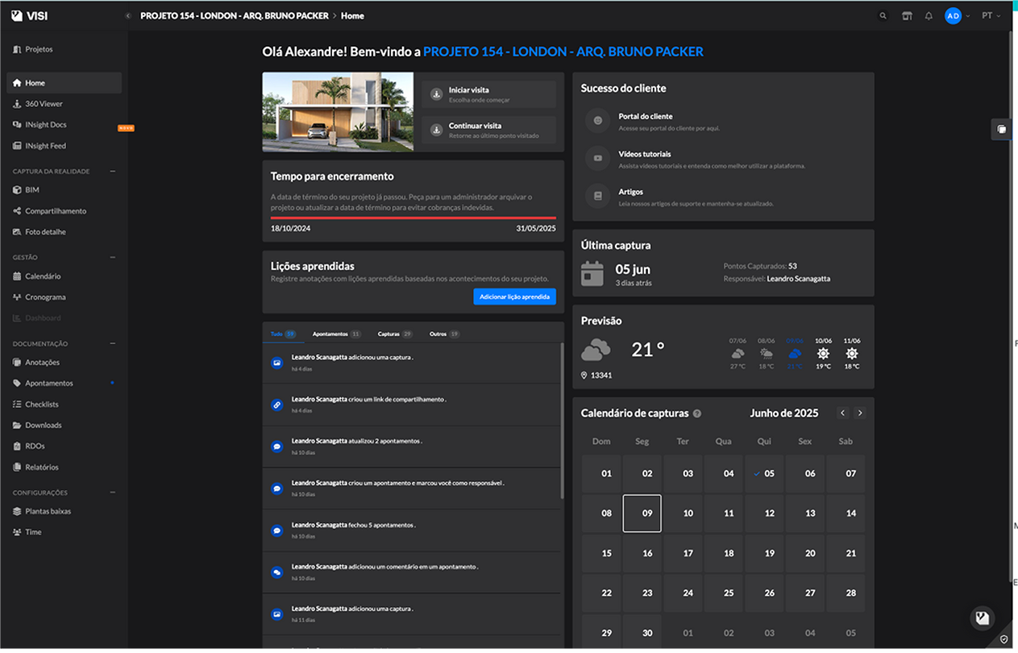Collapse the Gestão sidebar section
Viewport: 1018px width, 653px height.
click(x=113, y=257)
